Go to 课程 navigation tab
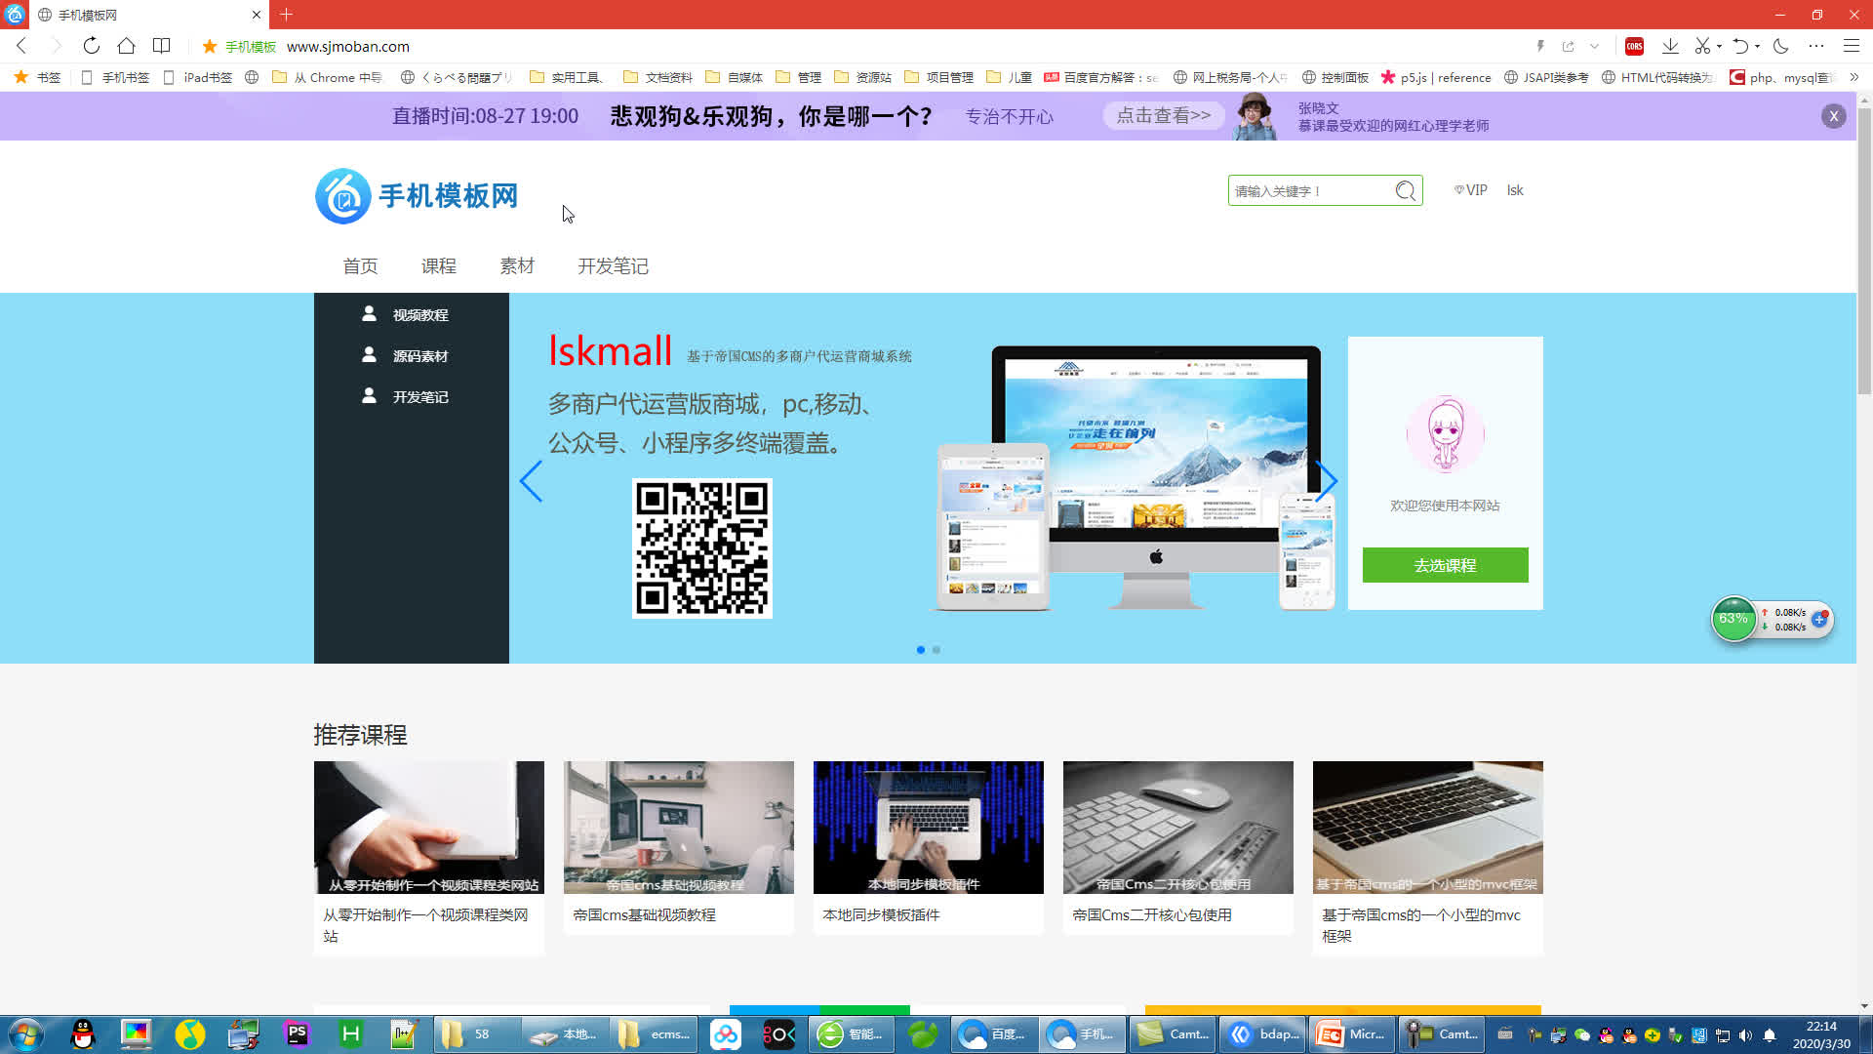This screenshot has height=1054, width=1873. click(x=439, y=265)
